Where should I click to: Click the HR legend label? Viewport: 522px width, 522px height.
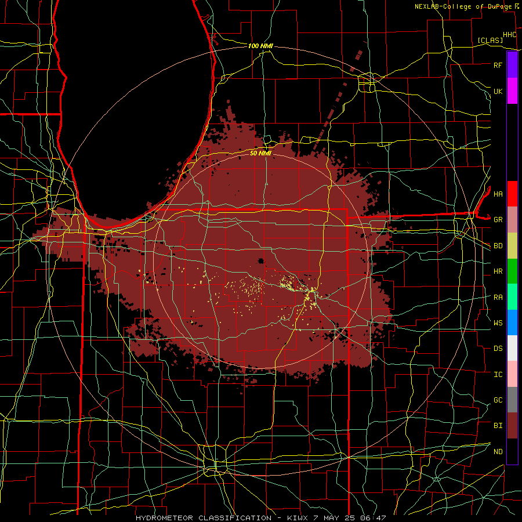coord(498,271)
